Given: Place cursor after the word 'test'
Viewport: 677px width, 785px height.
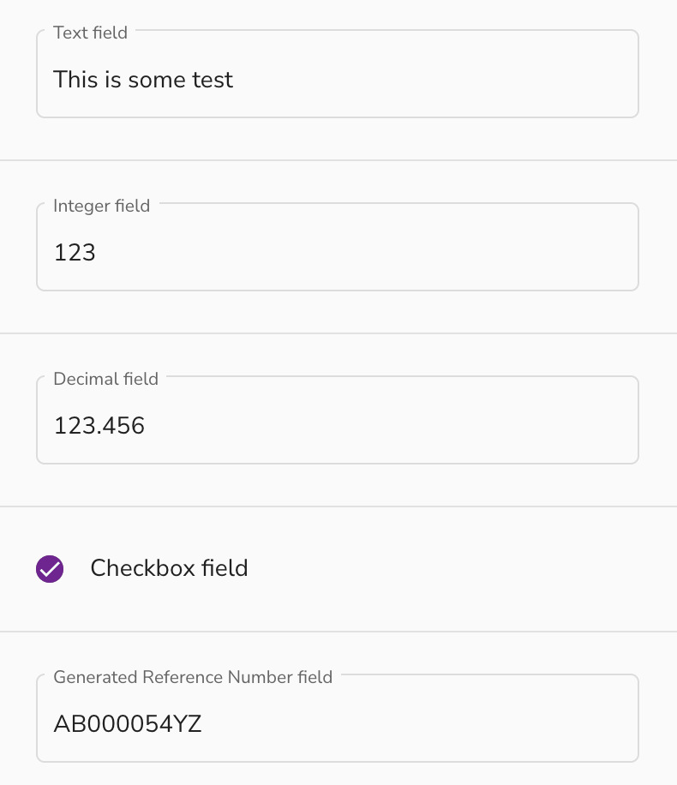Looking at the screenshot, I should (x=234, y=80).
